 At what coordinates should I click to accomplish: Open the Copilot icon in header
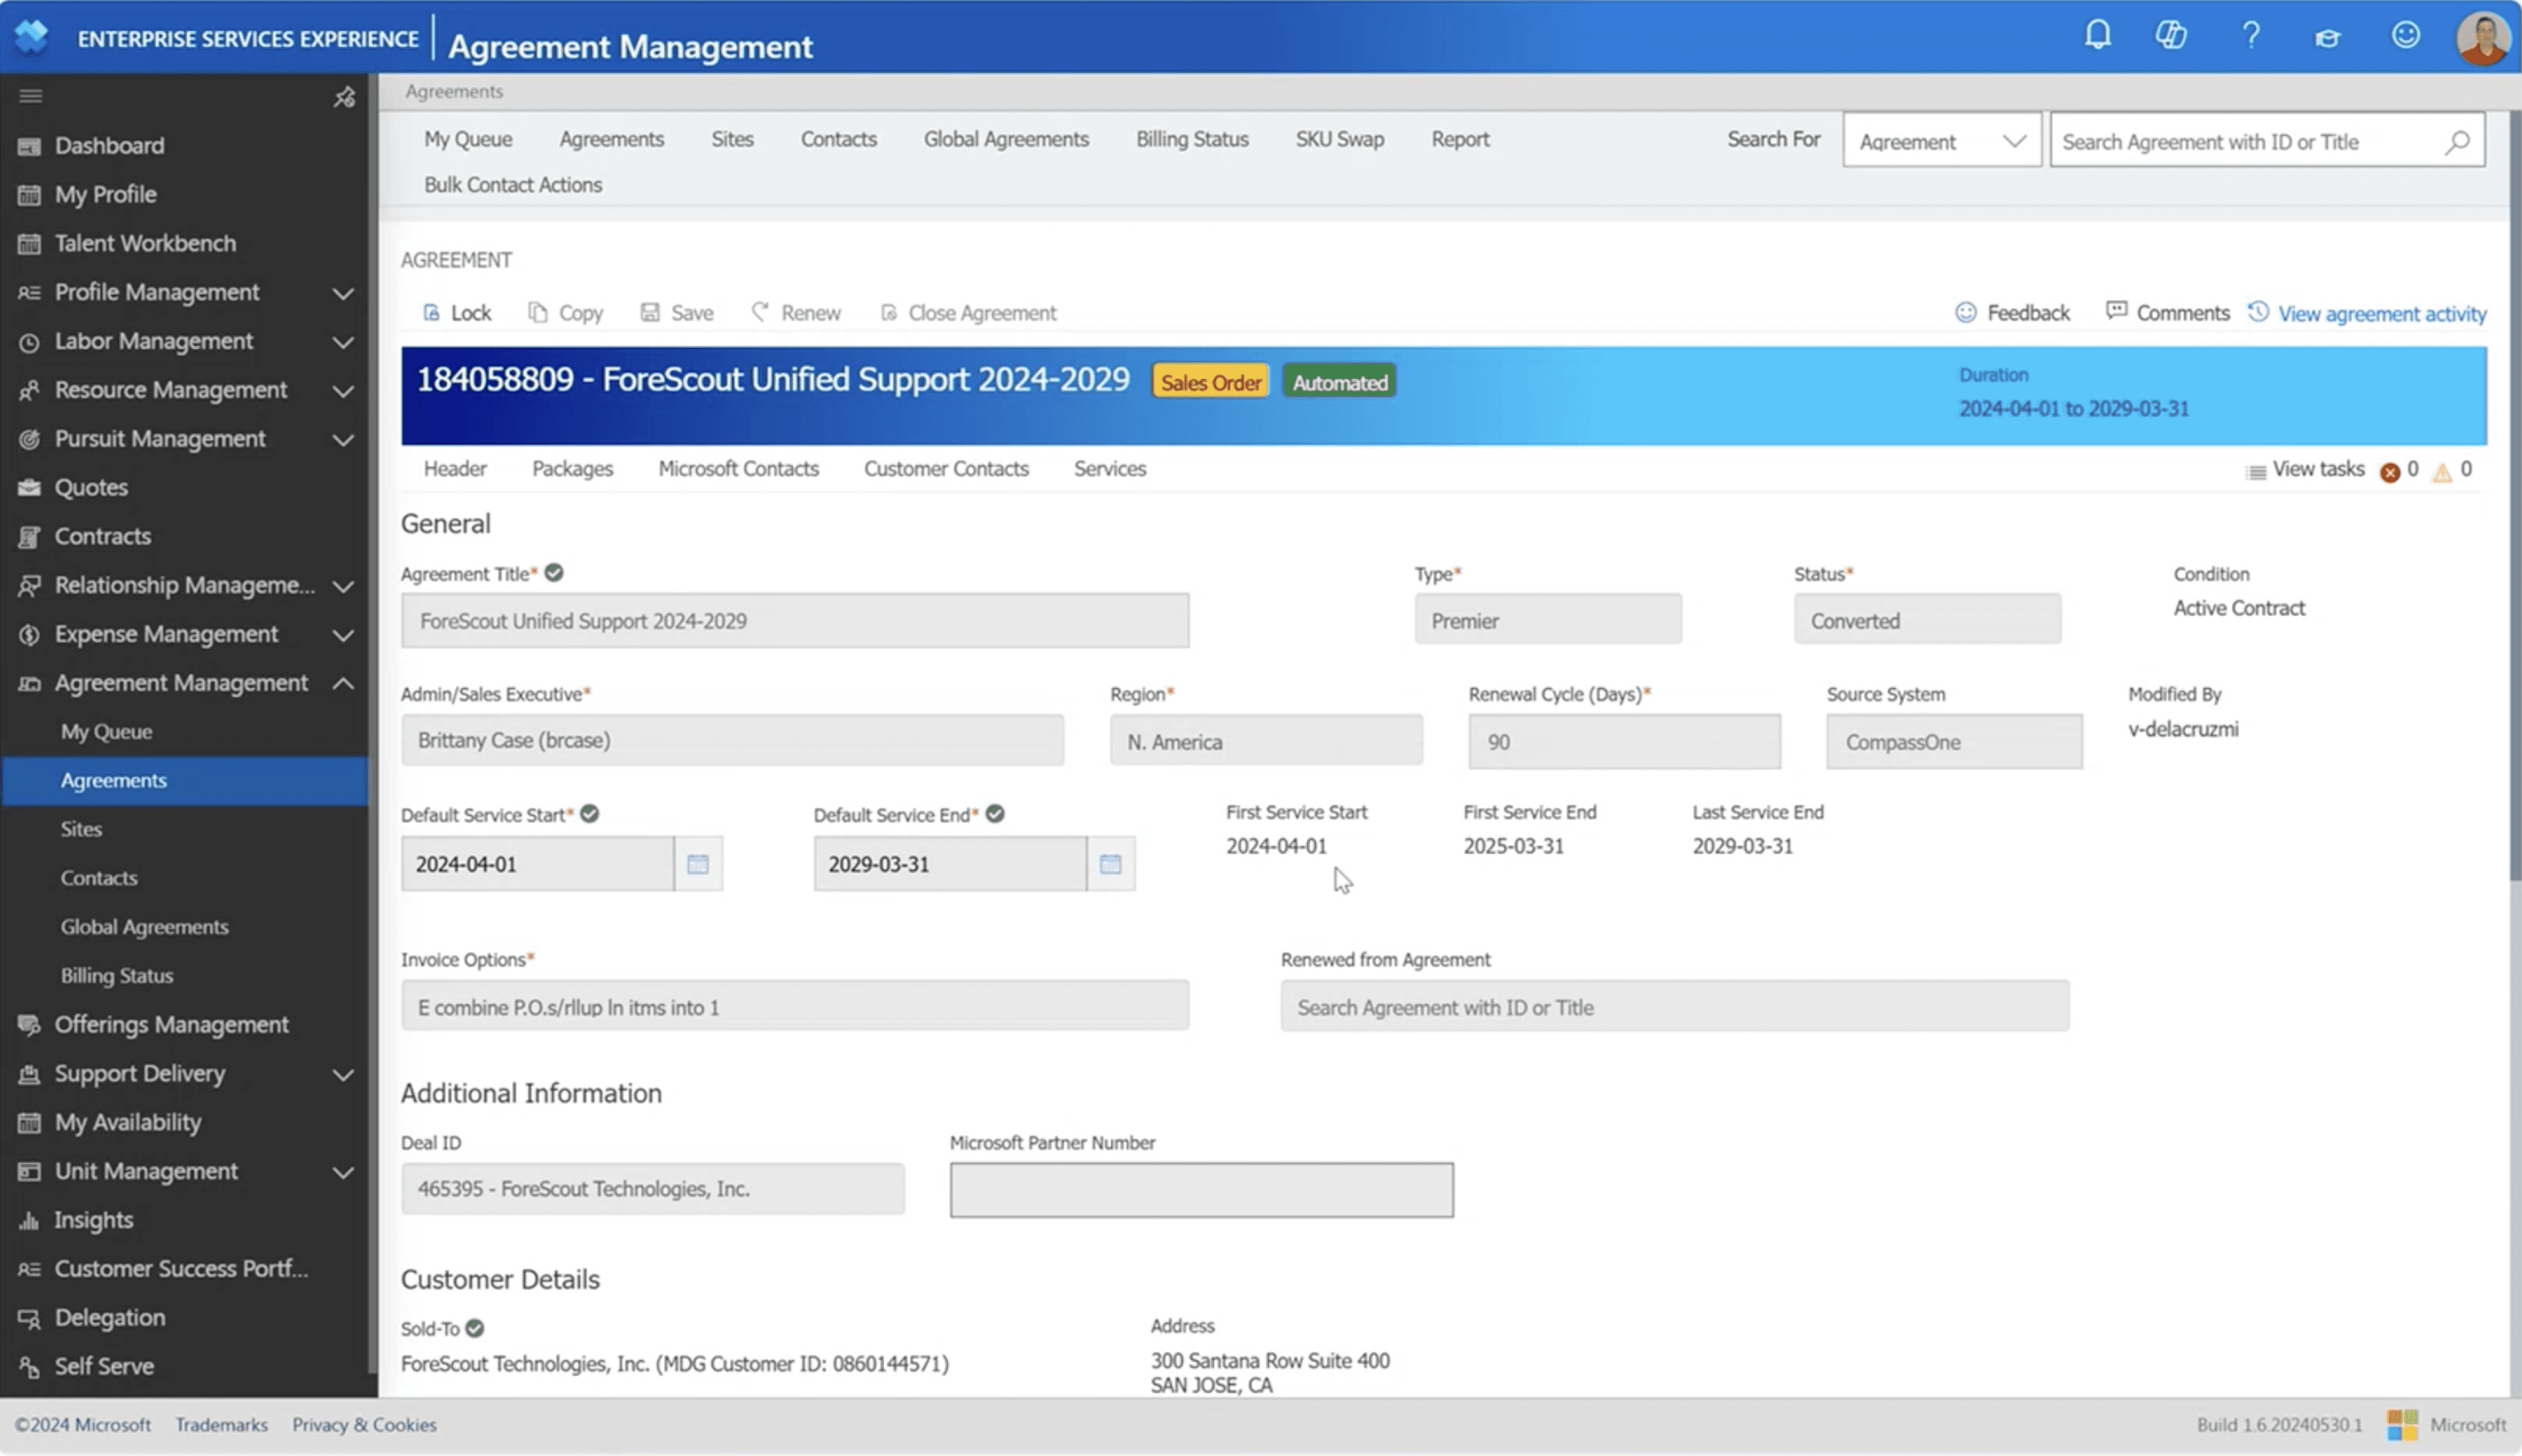(2170, 36)
